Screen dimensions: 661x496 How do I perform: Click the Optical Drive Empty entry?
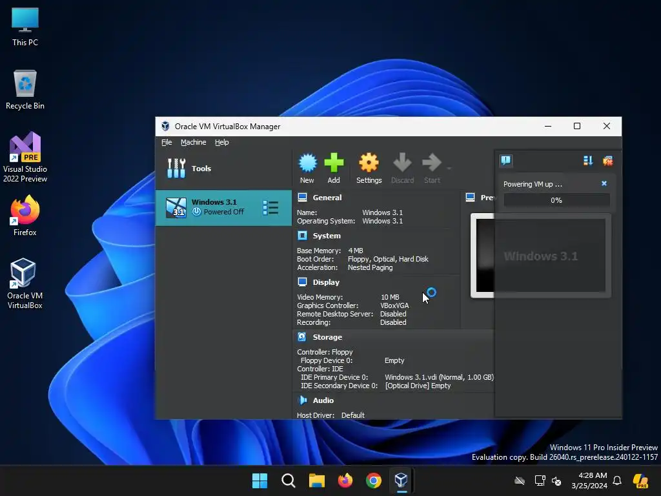(x=418, y=386)
